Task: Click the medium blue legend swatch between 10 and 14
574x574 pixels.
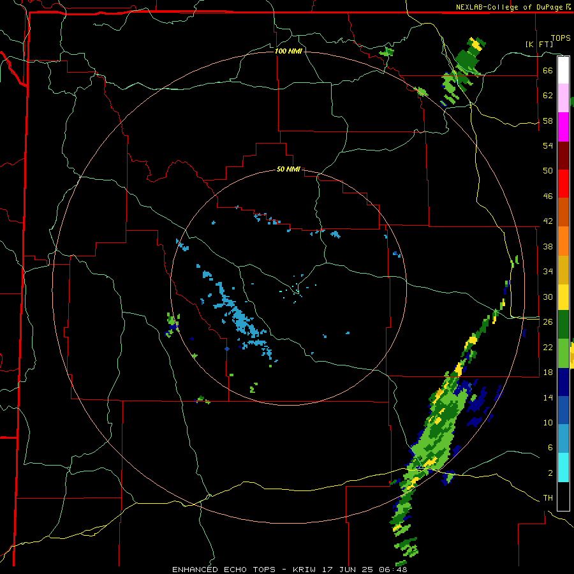Action: pyautogui.click(x=563, y=410)
